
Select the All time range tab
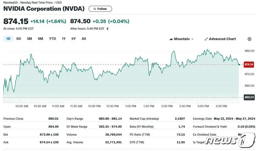click(x=84, y=39)
